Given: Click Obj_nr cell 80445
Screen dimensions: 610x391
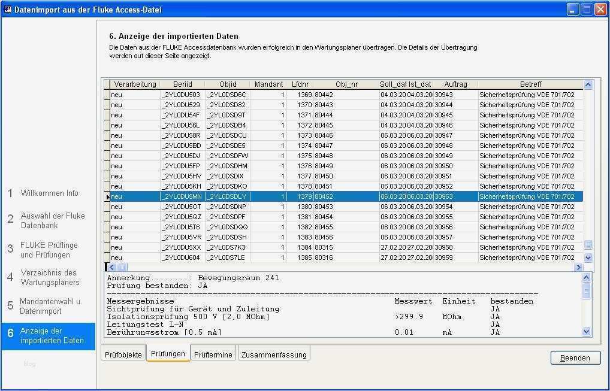Looking at the screenshot, I should 346,125.
